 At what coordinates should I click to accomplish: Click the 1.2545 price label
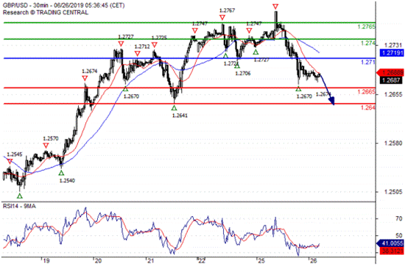[15, 154]
